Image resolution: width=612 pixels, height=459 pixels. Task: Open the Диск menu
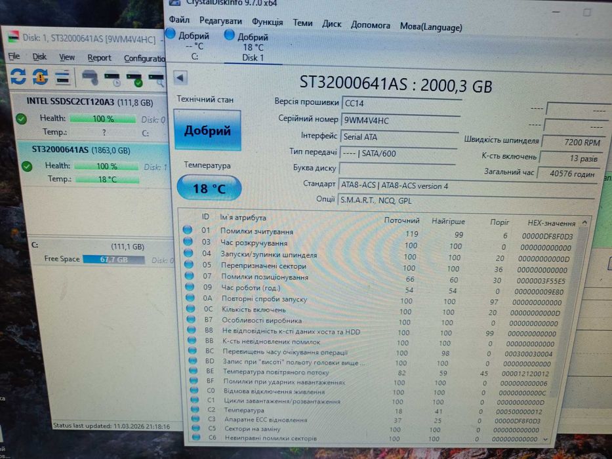pyautogui.click(x=331, y=24)
